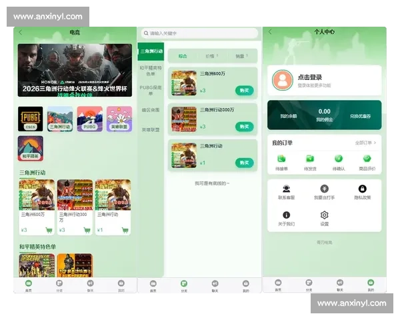Viewport: 400px width, 320px height.
Task: Add the ¥1 三角洲行动 card to cart
Action: pyautogui.click(x=125, y=230)
